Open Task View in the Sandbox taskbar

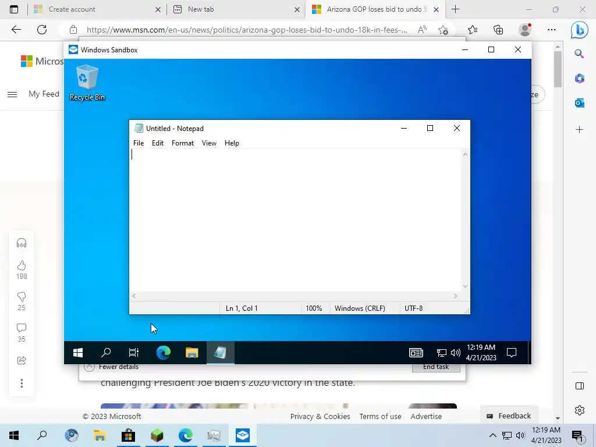click(134, 353)
